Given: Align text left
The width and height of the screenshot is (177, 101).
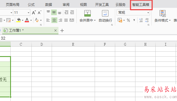Looking at the screenshot, I should point(48,20).
